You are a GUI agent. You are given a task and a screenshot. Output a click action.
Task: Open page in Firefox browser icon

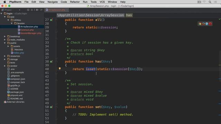203,24
